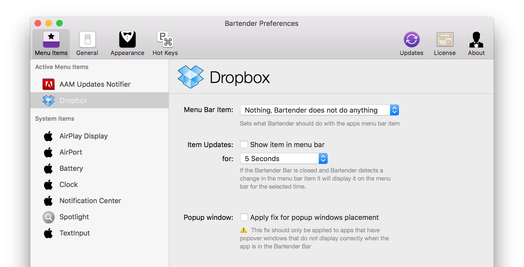Click the Menu Bar Item field label
The image size is (524, 267).
tap(209, 110)
